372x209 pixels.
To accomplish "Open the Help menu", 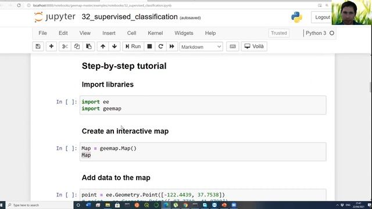I will [x=210, y=33].
